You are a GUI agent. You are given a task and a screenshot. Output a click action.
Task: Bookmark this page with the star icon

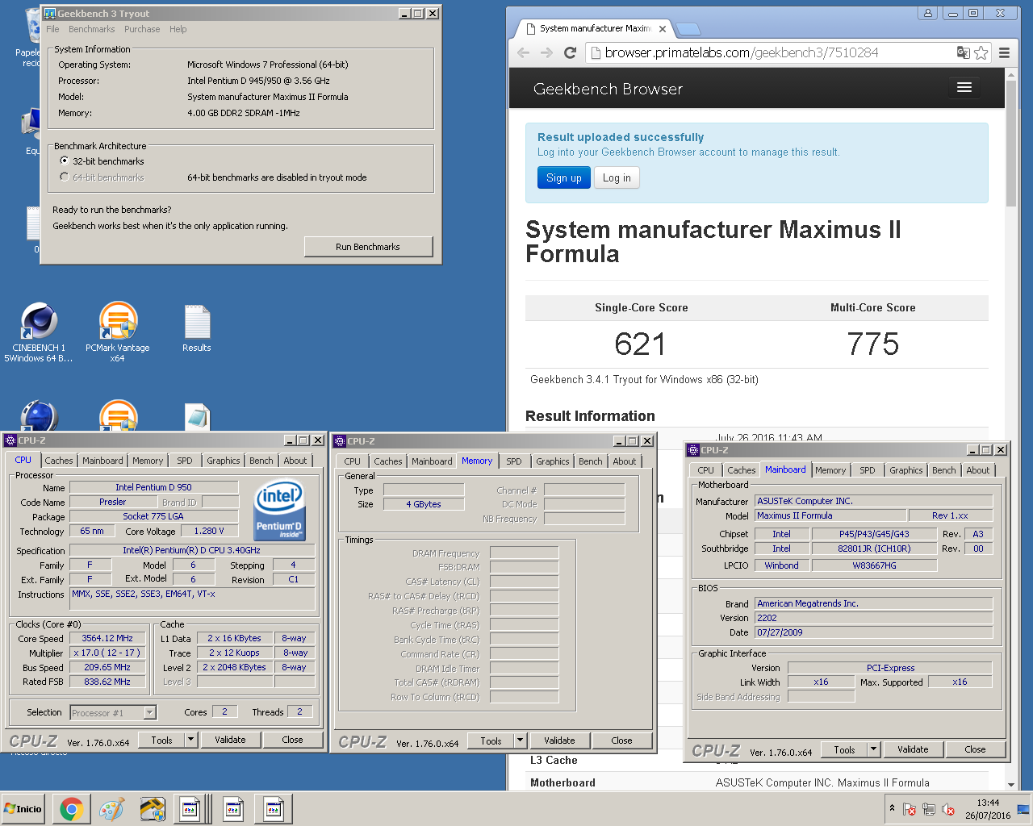tap(981, 52)
